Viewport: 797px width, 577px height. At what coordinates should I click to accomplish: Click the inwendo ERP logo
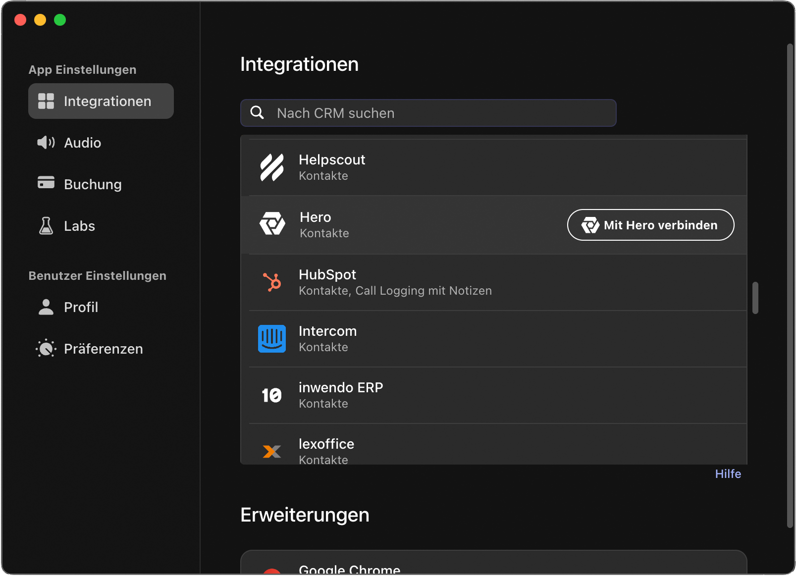click(272, 395)
